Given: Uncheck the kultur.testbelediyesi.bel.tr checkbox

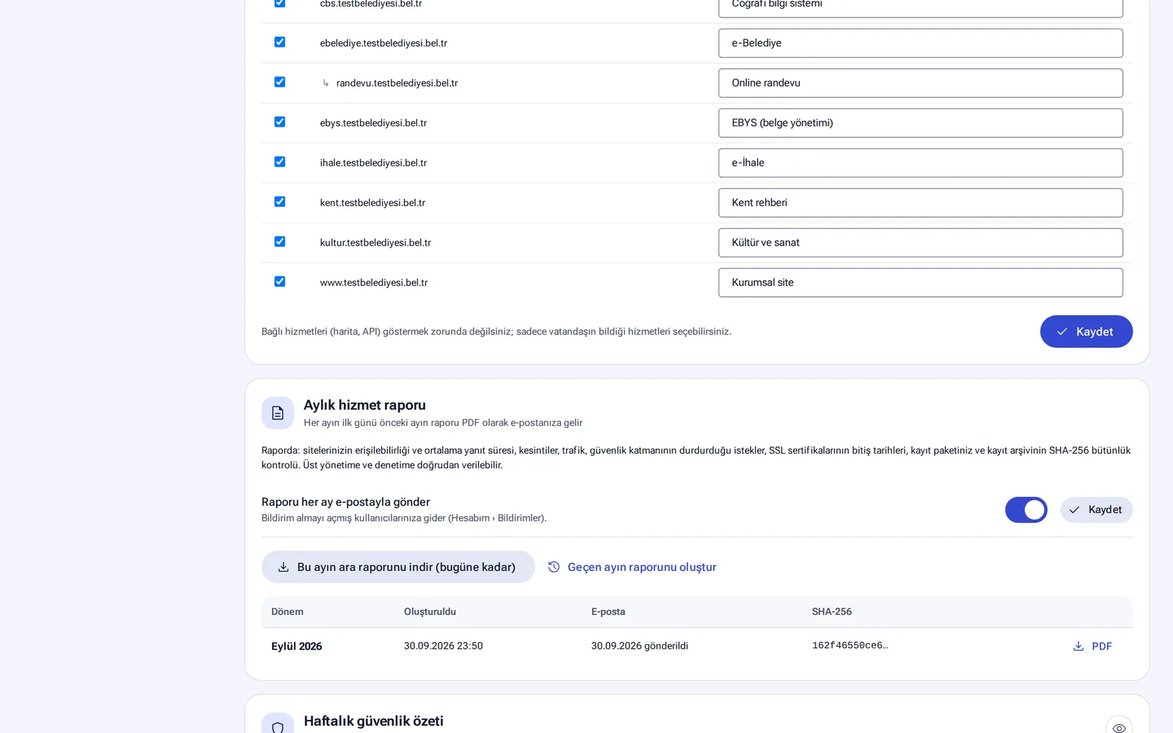Looking at the screenshot, I should pos(279,242).
